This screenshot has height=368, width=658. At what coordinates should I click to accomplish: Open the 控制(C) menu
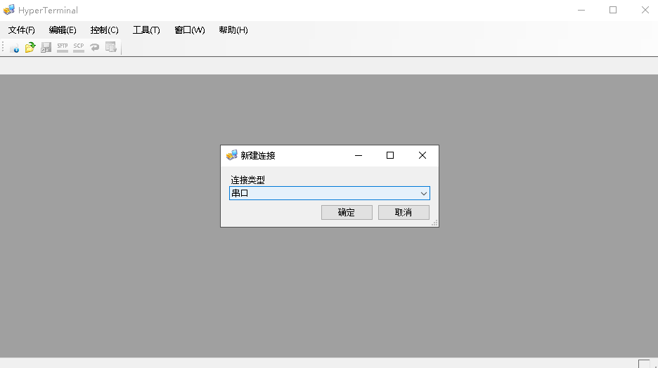pos(104,30)
